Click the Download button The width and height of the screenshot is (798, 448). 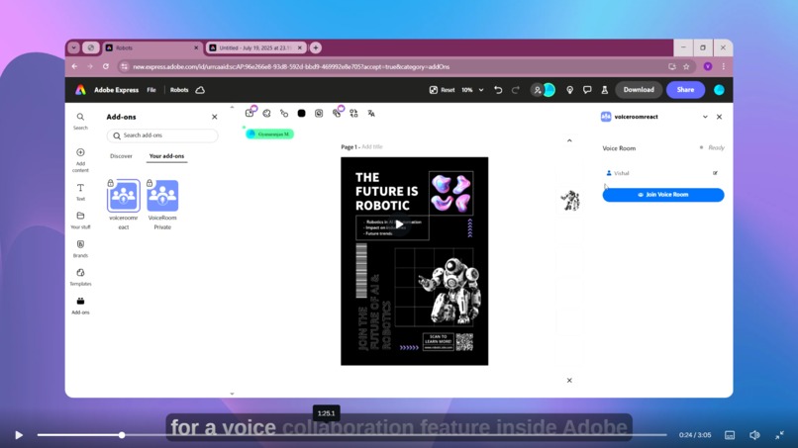click(x=639, y=90)
